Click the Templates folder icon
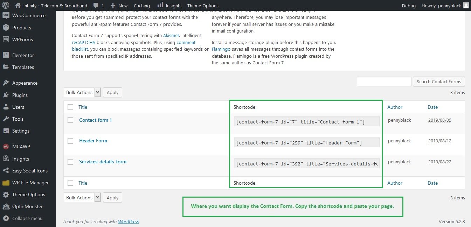The height and width of the screenshot is (227, 471). (6, 67)
